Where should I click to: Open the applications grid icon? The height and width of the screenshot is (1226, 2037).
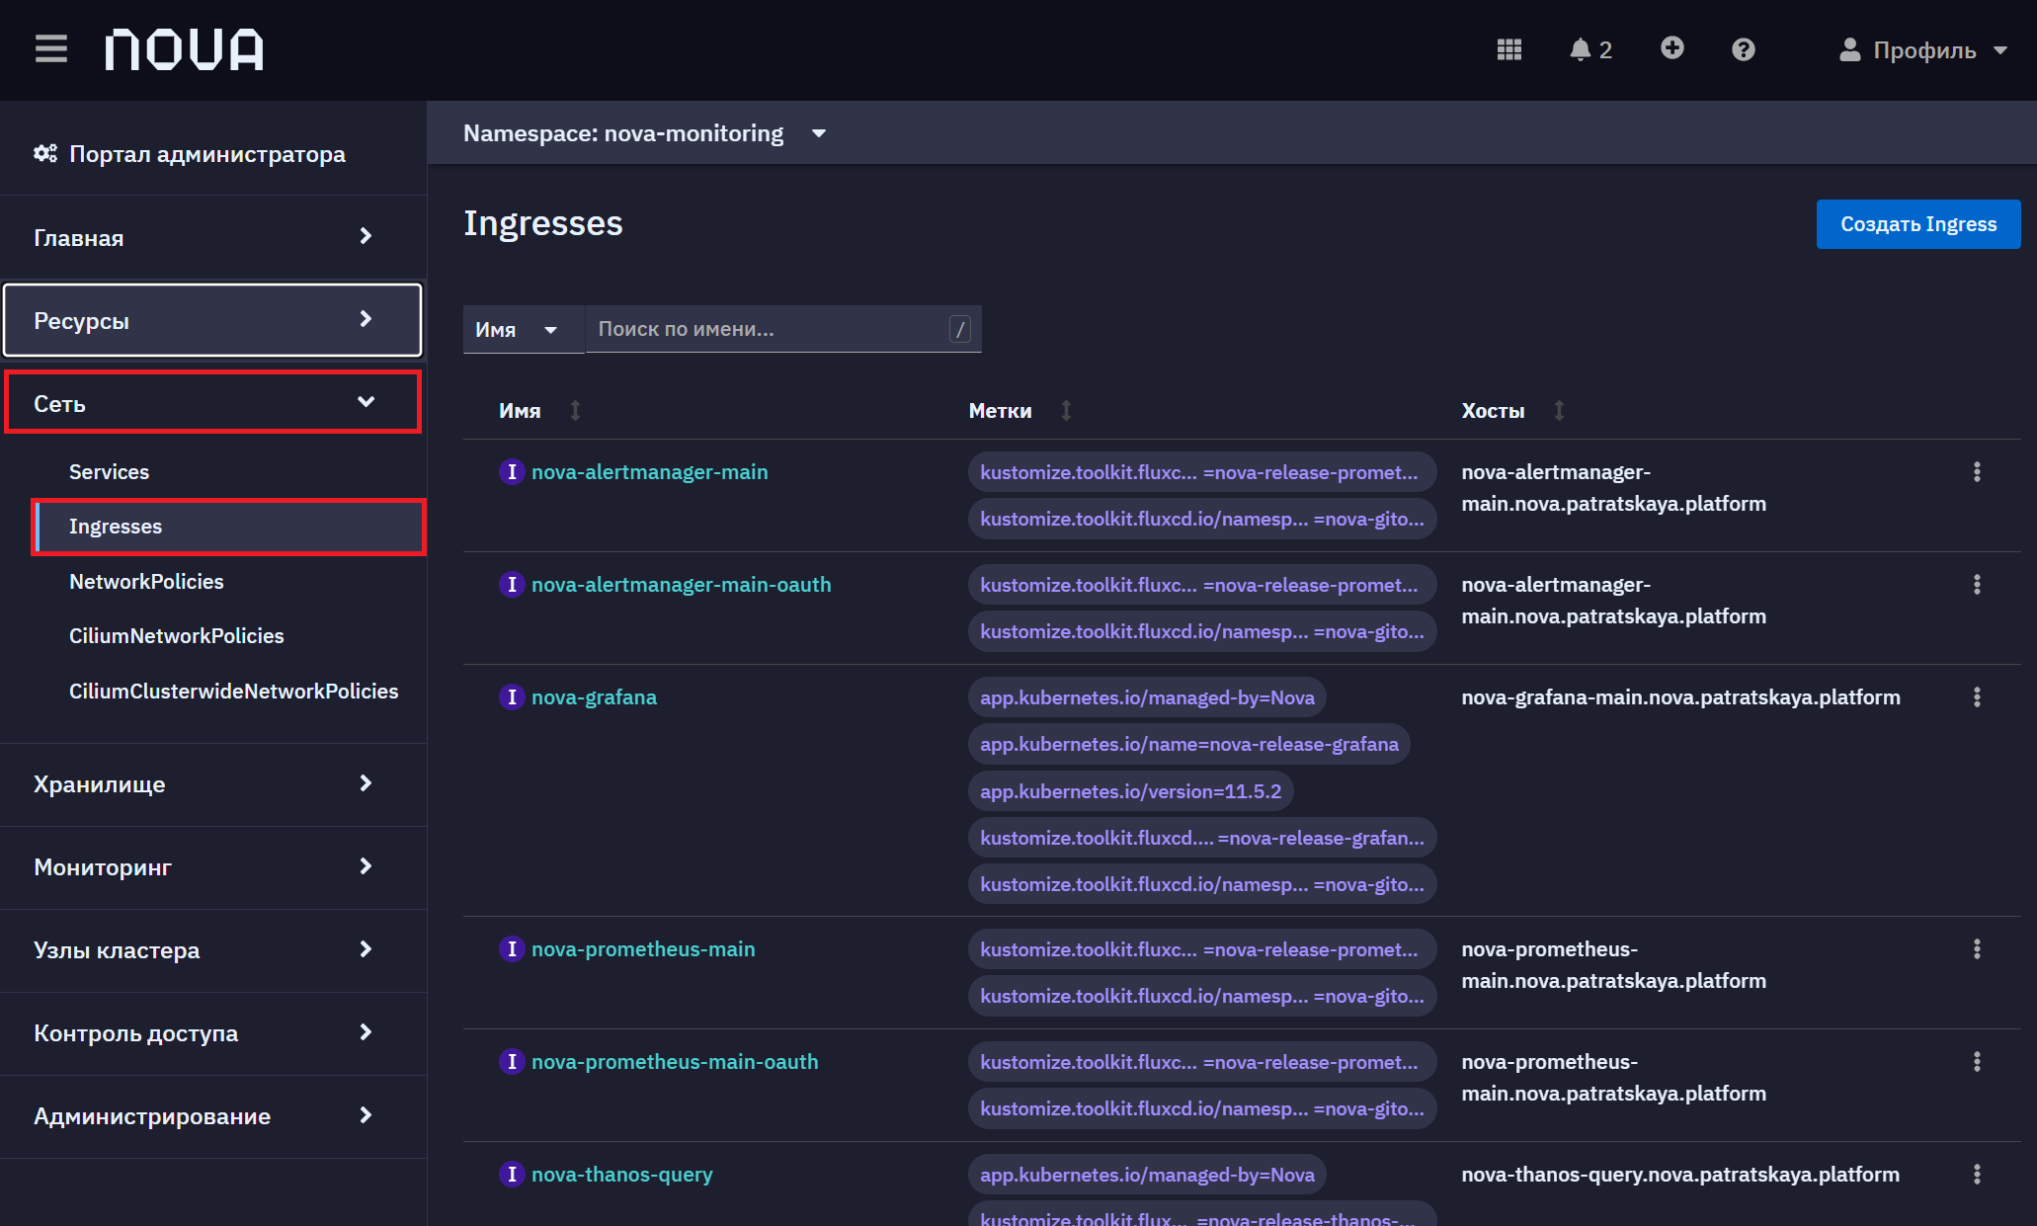(1508, 49)
